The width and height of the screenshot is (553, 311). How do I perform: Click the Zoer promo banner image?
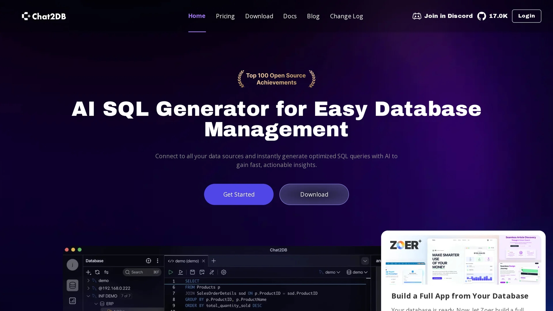(x=463, y=260)
